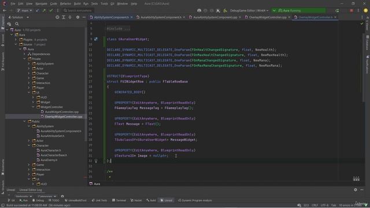
Task: Expand the Plugins folder
Action: coord(16,40)
